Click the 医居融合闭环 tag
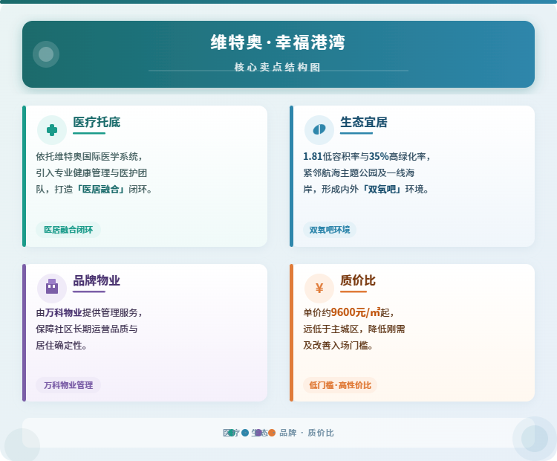The height and width of the screenshot is (461, 557). (68, 230)
